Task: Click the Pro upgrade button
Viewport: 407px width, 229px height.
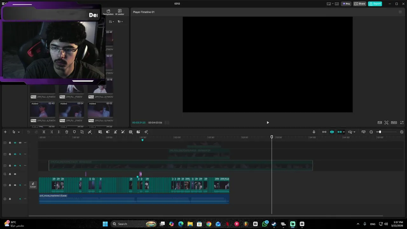Action: coord(346,4)
